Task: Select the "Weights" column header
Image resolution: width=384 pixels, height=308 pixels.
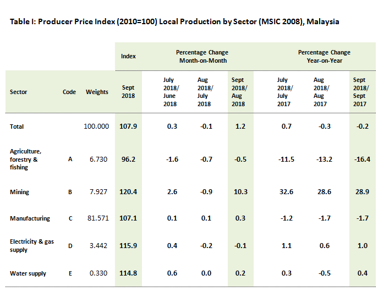Action: pyautogui.click(x=97, y=92)
